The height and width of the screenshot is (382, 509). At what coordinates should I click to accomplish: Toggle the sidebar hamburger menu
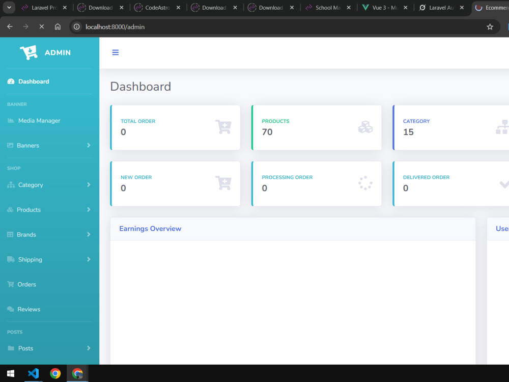point(115,52)
